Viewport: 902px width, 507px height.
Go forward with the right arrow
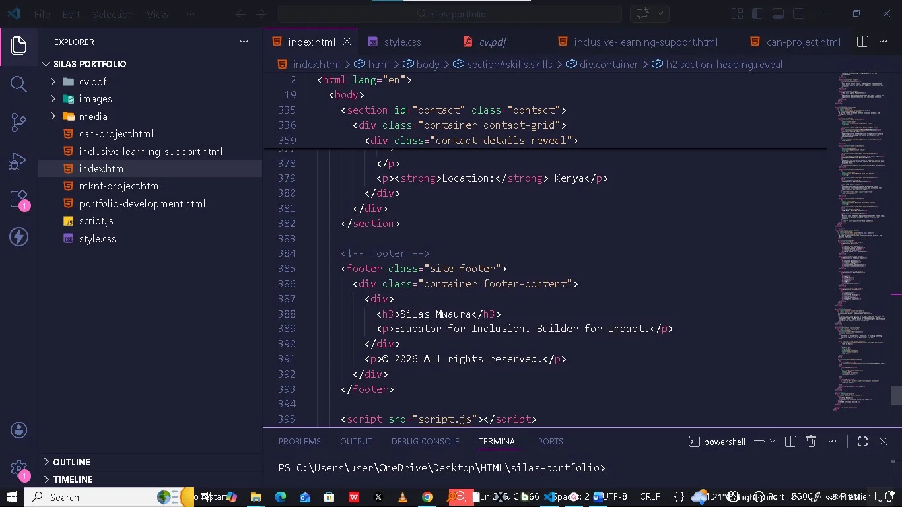click(261, 14)
